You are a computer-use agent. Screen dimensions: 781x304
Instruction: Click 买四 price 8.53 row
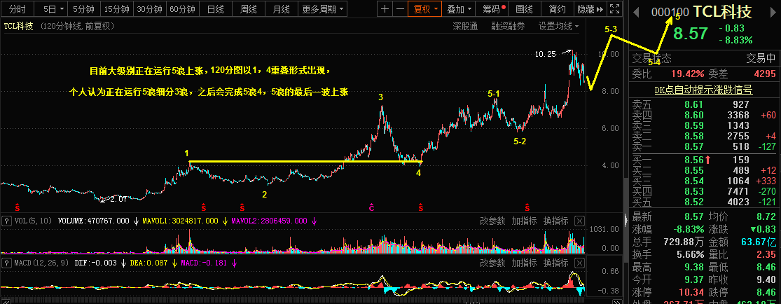(704, 191)
